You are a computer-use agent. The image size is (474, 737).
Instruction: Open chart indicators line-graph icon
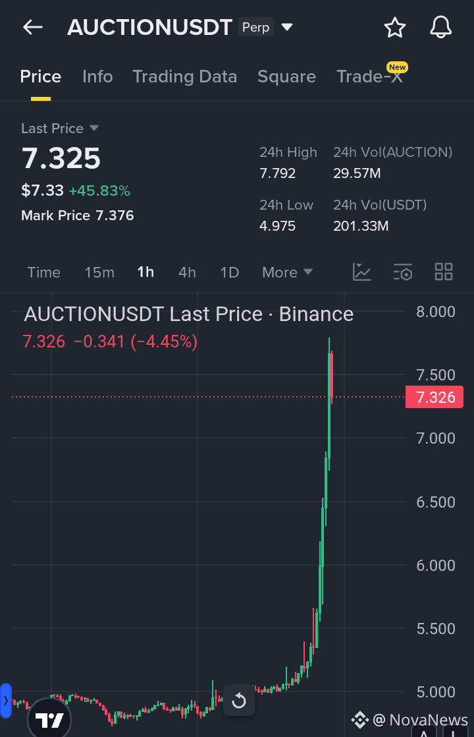pyautogui.click(x=362, y=272)
